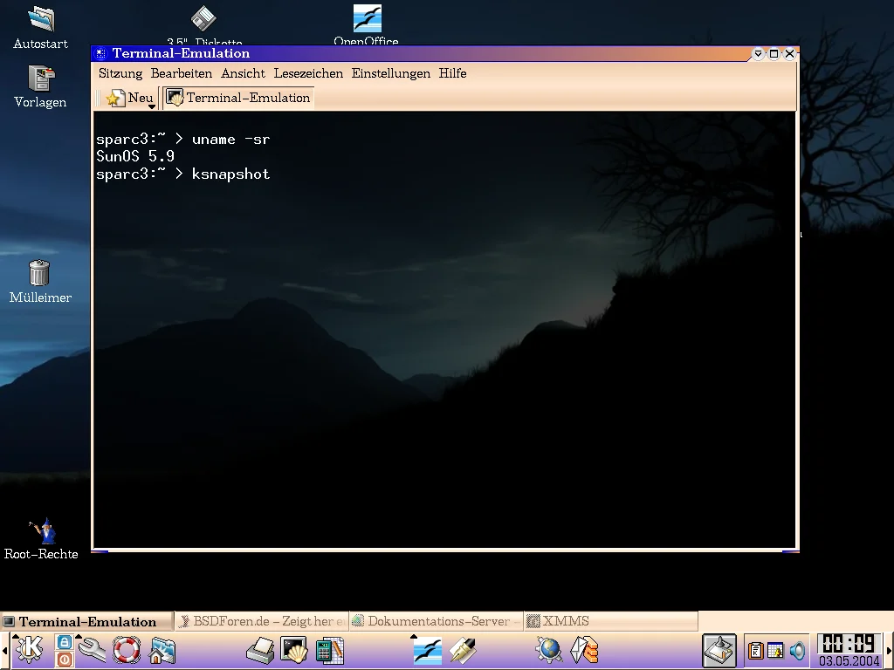Launch Konsole shell icon in panel
The height and width of the screenshot is (670, 894).
[x=295, y=650]
